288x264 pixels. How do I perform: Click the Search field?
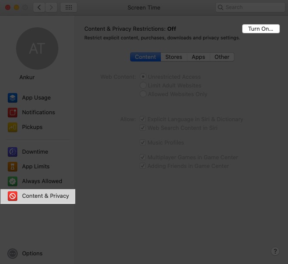pyautogui.click(x=250, y=7)
